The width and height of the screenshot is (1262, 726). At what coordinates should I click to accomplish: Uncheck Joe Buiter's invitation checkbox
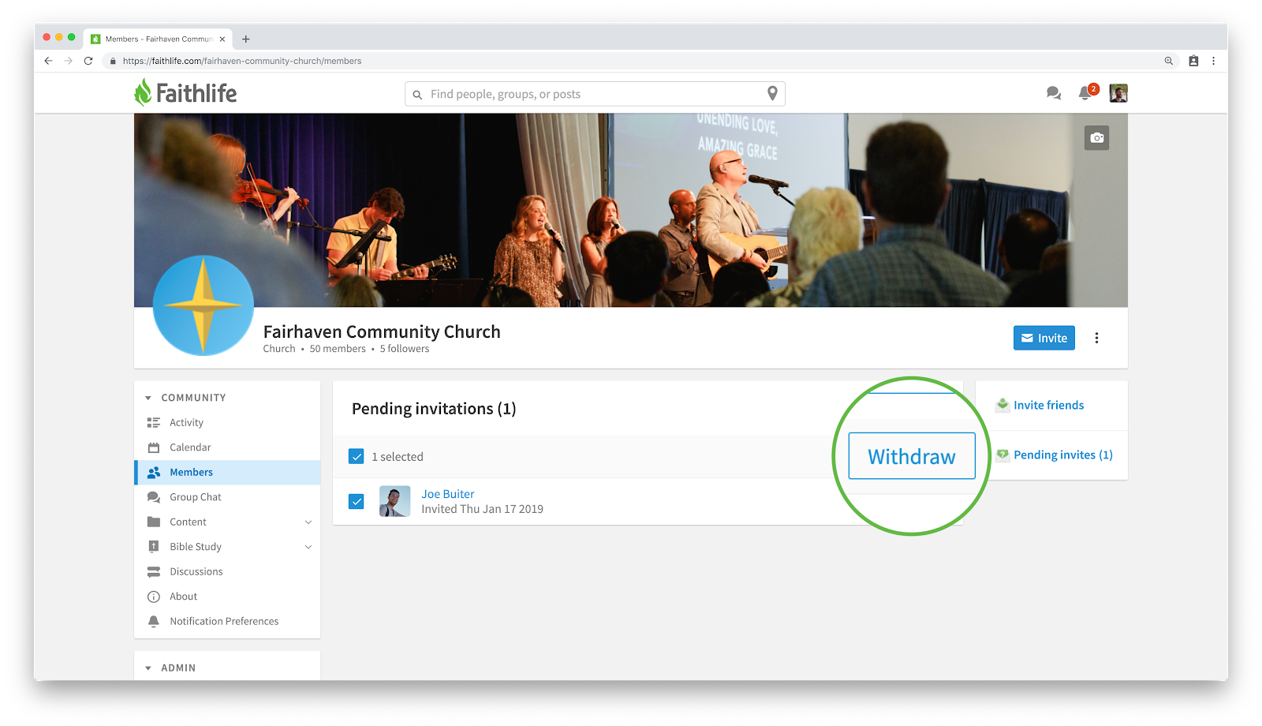(357, 501)
